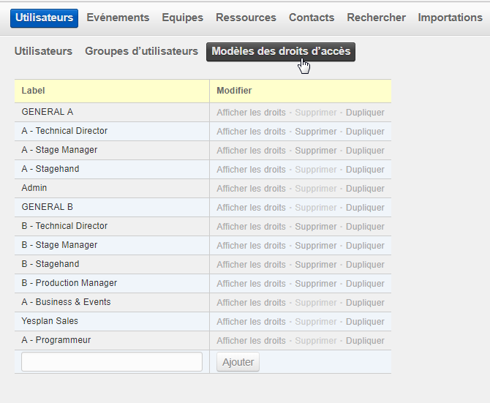Go to the Contacts tab

pos(312,18)
